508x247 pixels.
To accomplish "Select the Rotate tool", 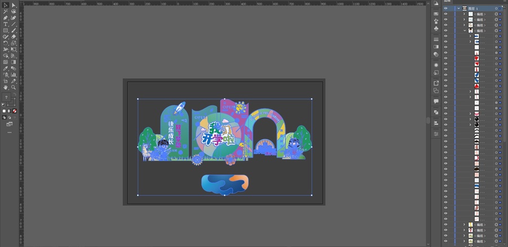I will pyautogui.click(x=6, y=43).
